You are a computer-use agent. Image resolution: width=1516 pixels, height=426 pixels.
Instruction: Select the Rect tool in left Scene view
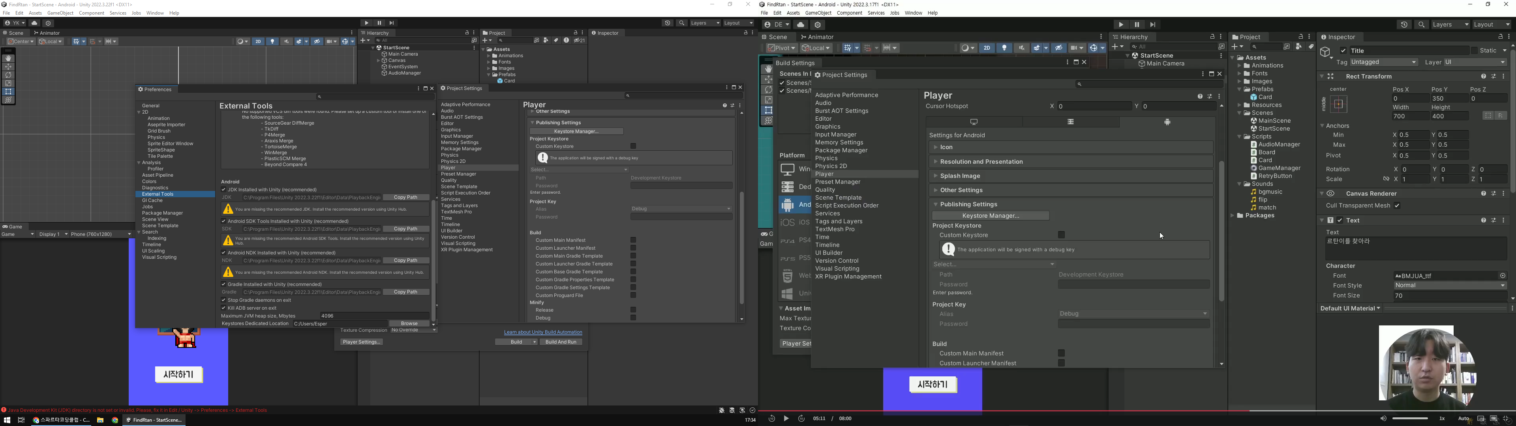pos(8,92)
